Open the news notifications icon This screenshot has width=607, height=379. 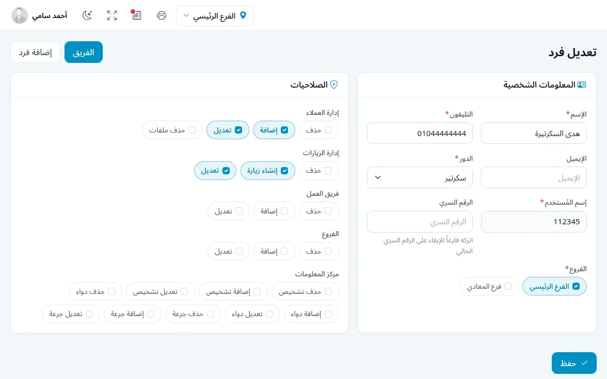136,15
